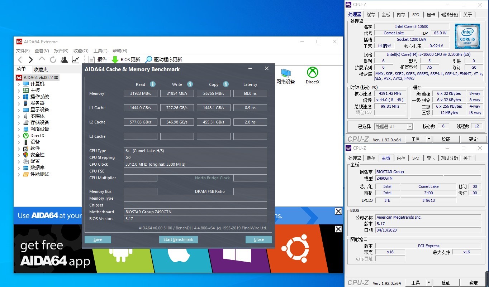489x287 pixels.
Task: Click the back arrow in AIDA64 toolbar
Action: 20,60
